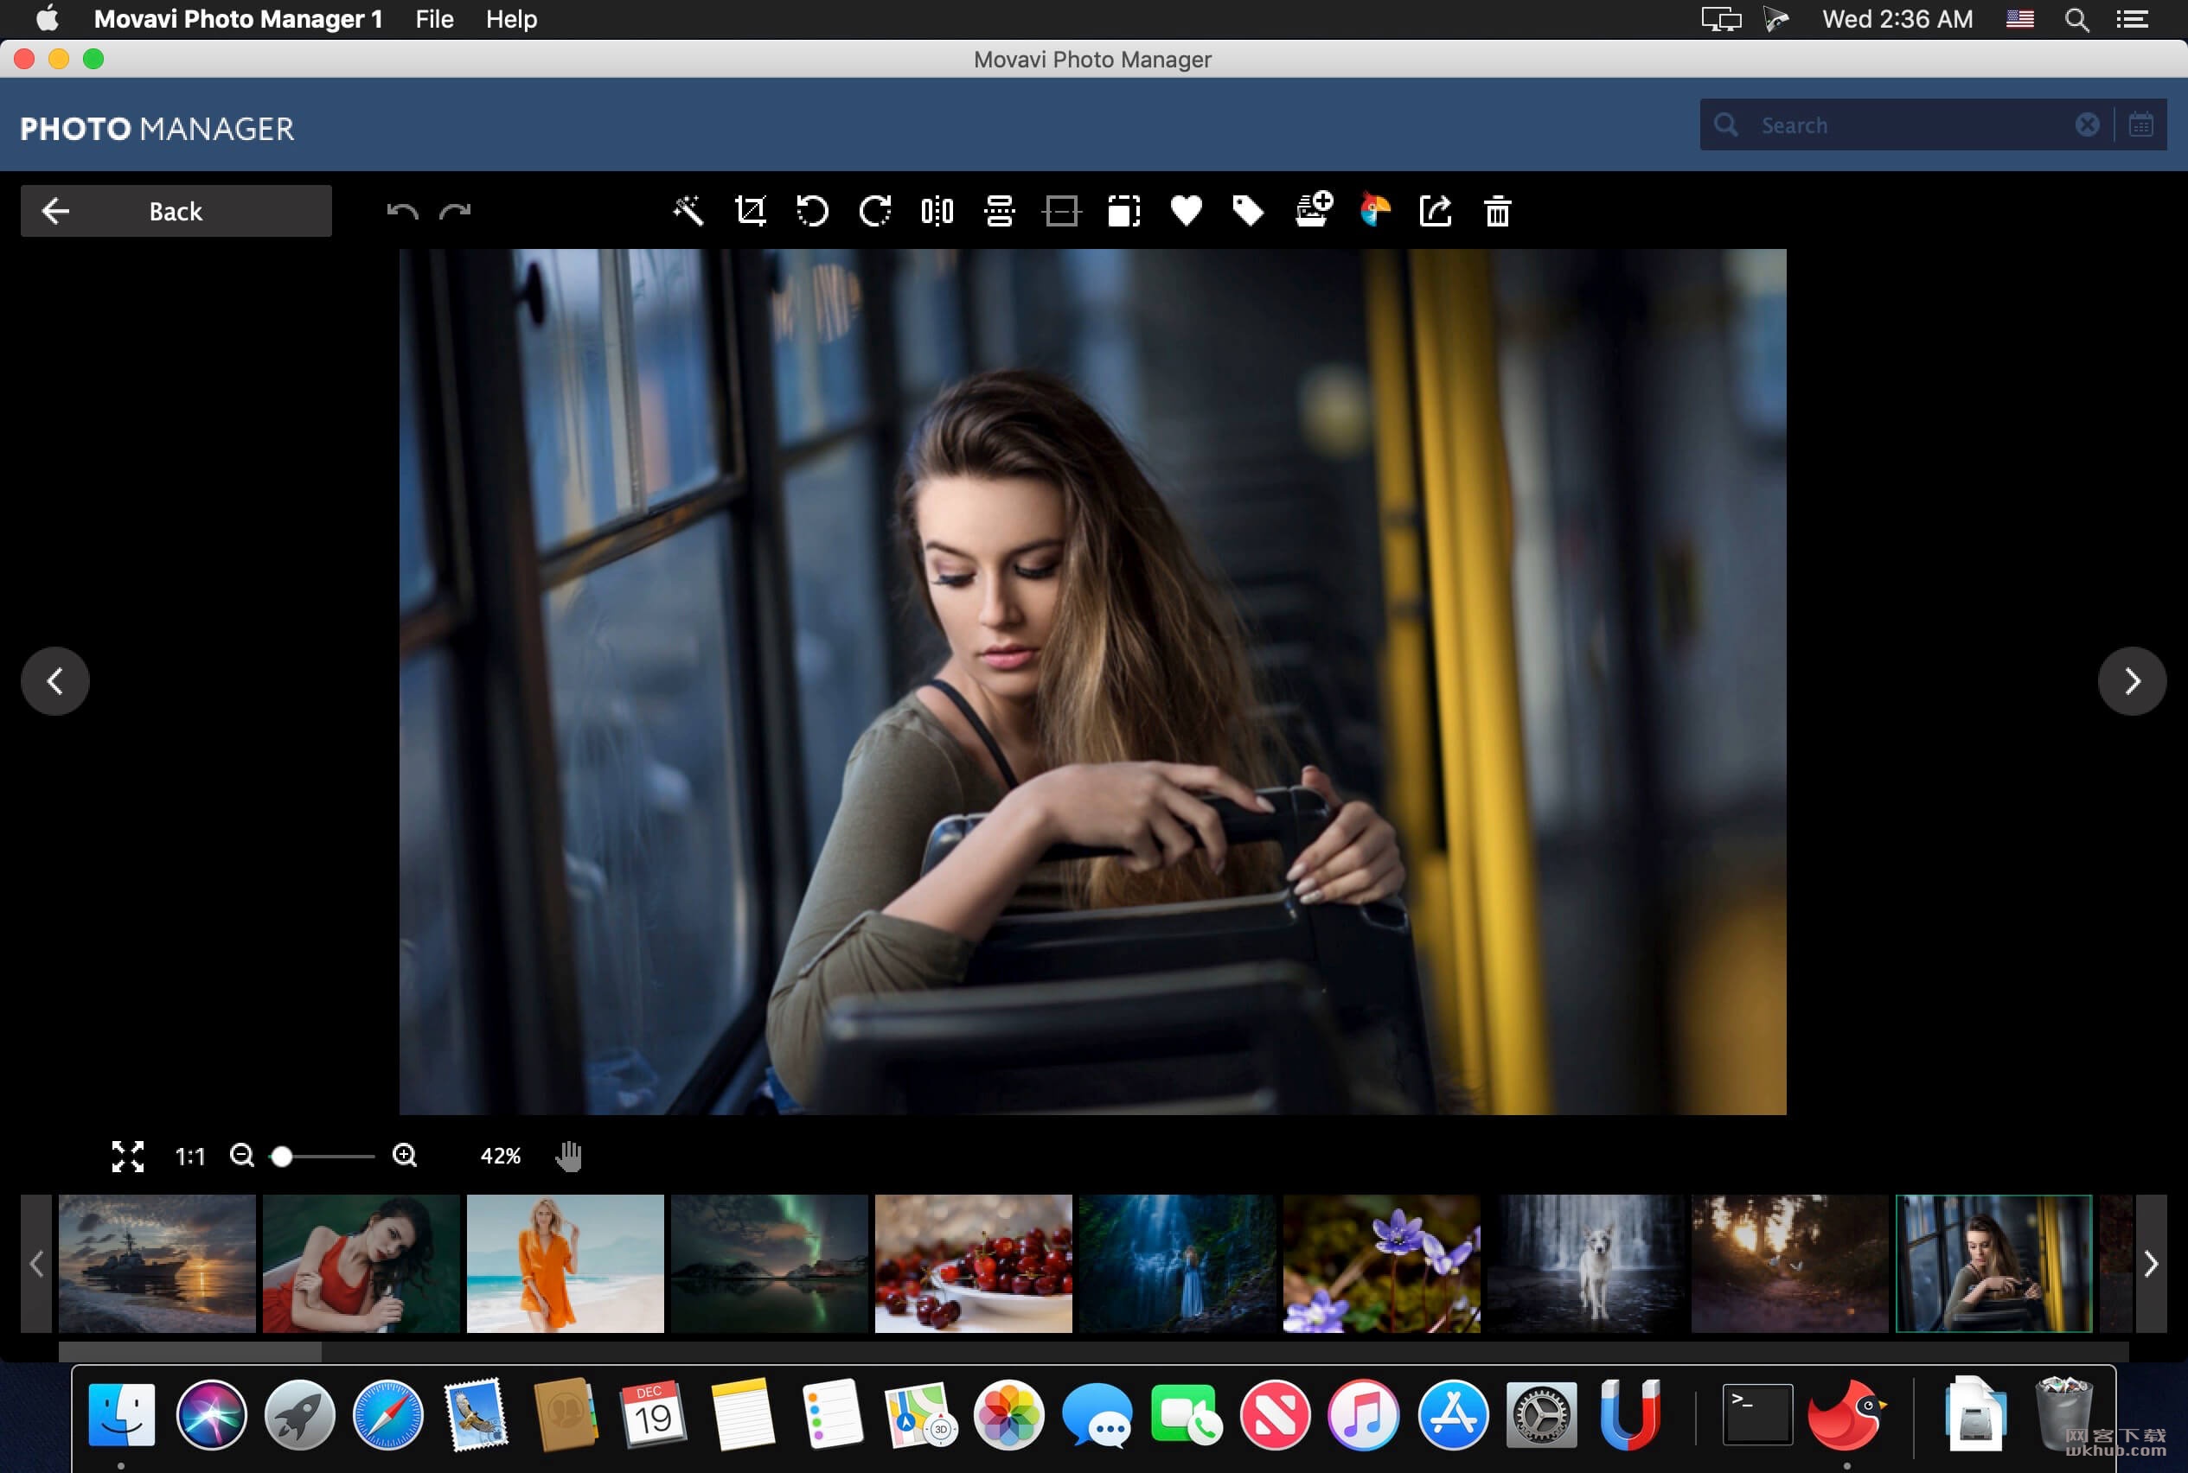Viewport: 2188px width, 1473px height.
Task: Select the purple flowers thumbnail
Action: 1382,1264
